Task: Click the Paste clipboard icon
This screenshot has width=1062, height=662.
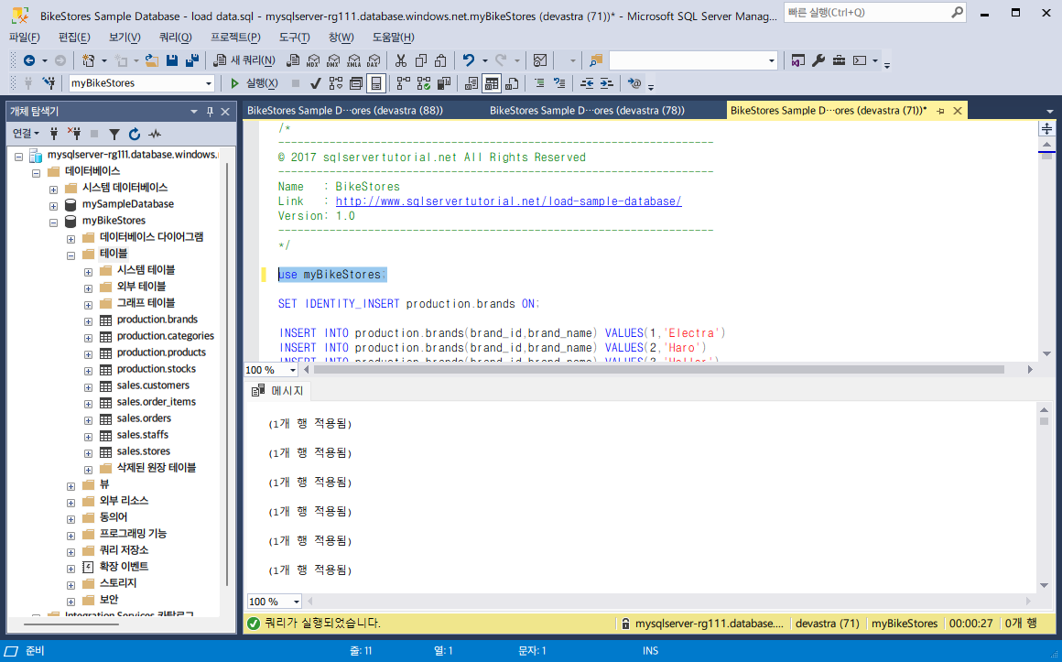Action: coord(441,61)
